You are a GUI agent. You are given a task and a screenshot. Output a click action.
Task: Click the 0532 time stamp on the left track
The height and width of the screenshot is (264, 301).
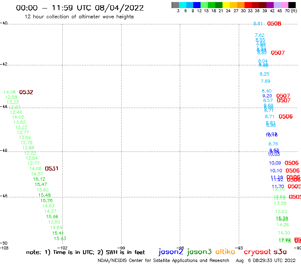26,92
